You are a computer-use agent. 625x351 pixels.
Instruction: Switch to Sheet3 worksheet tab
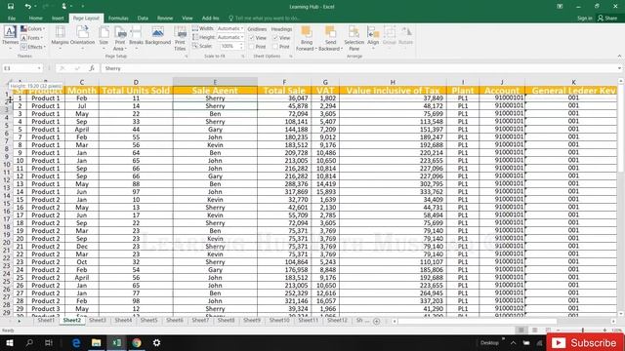coord(98,321)
